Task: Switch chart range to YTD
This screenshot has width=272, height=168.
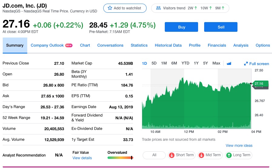Action: click(x=185, y=63)
